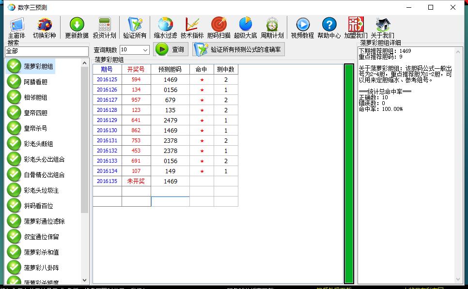The image size is (468, 289).
Task: Toggle green checkmark beside 斜码看百位
Action: [x=14, y=206]
